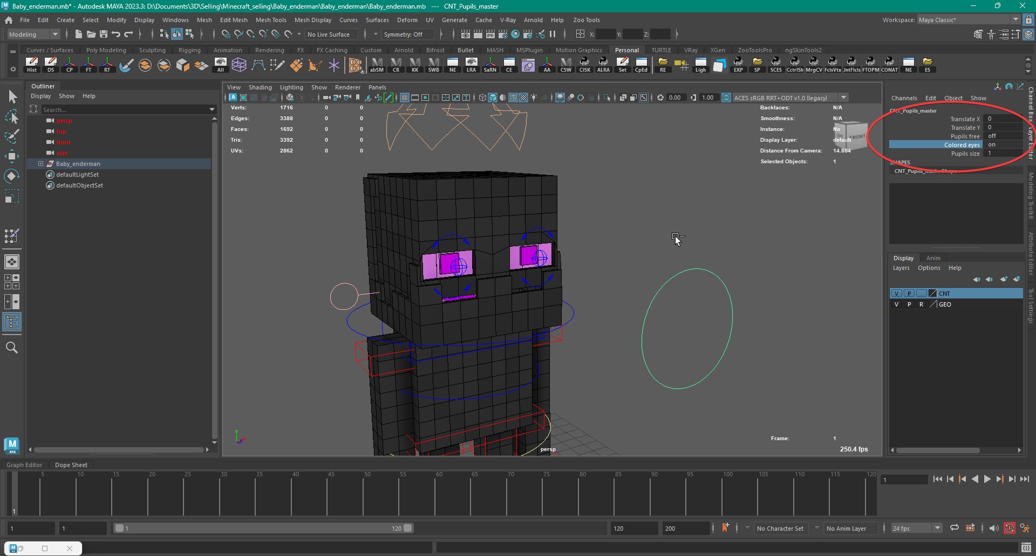Click the Redo arrow icon

tap(128, 34)
